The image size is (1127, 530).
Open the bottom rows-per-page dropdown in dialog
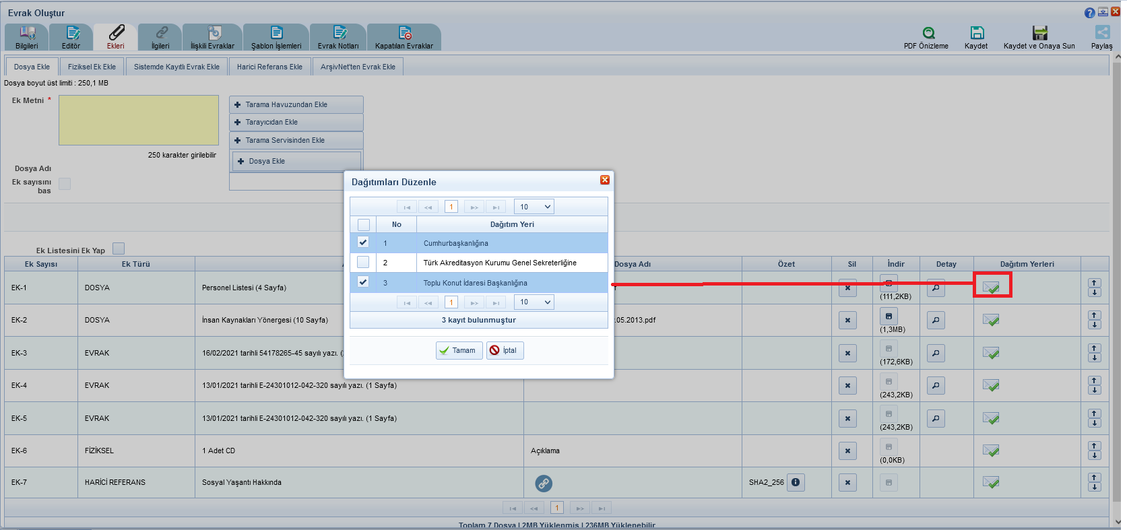tap(534, 302)
